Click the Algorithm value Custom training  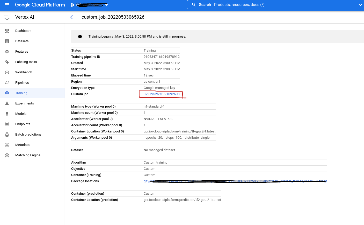(156, 163)
